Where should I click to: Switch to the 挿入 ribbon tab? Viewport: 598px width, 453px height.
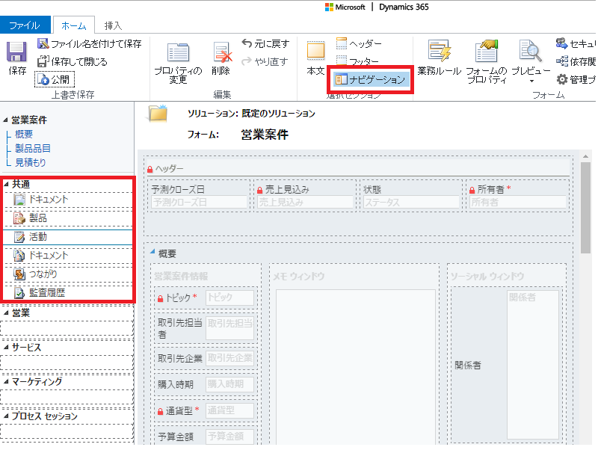[114, 24]
